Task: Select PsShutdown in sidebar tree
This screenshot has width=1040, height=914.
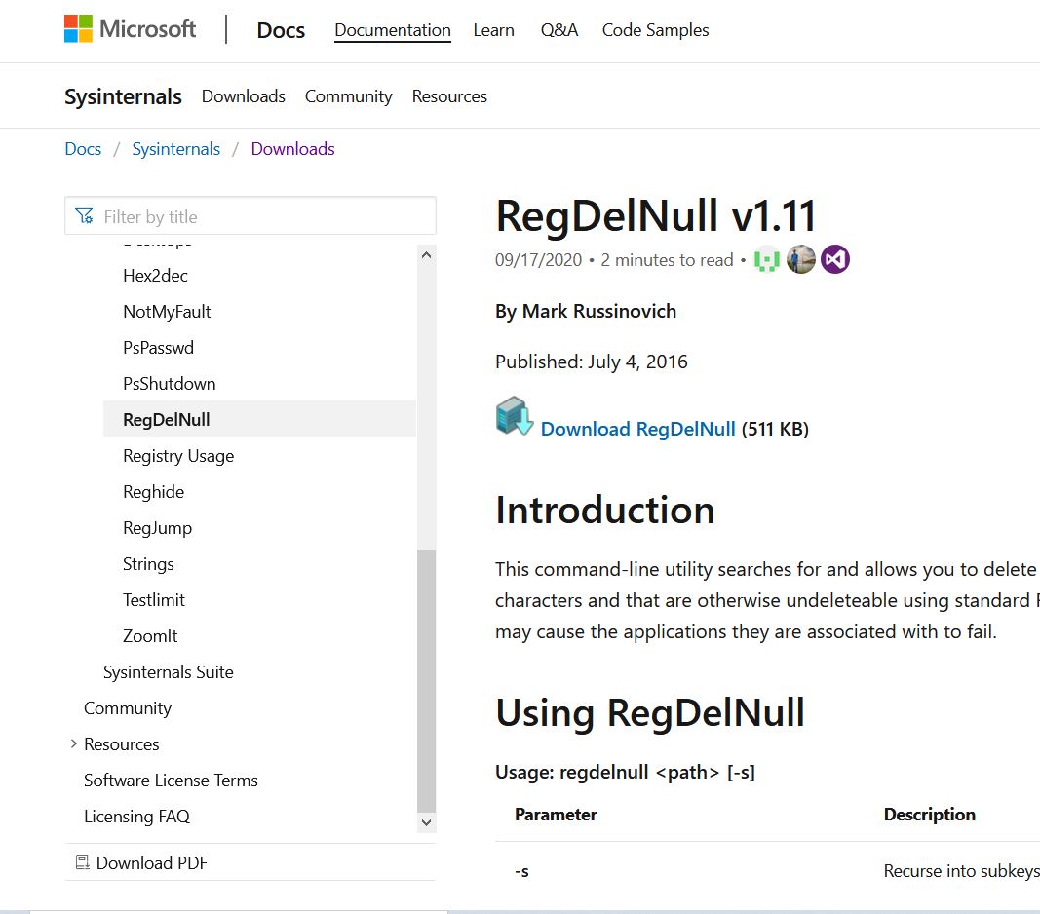Action: [170, 383]
